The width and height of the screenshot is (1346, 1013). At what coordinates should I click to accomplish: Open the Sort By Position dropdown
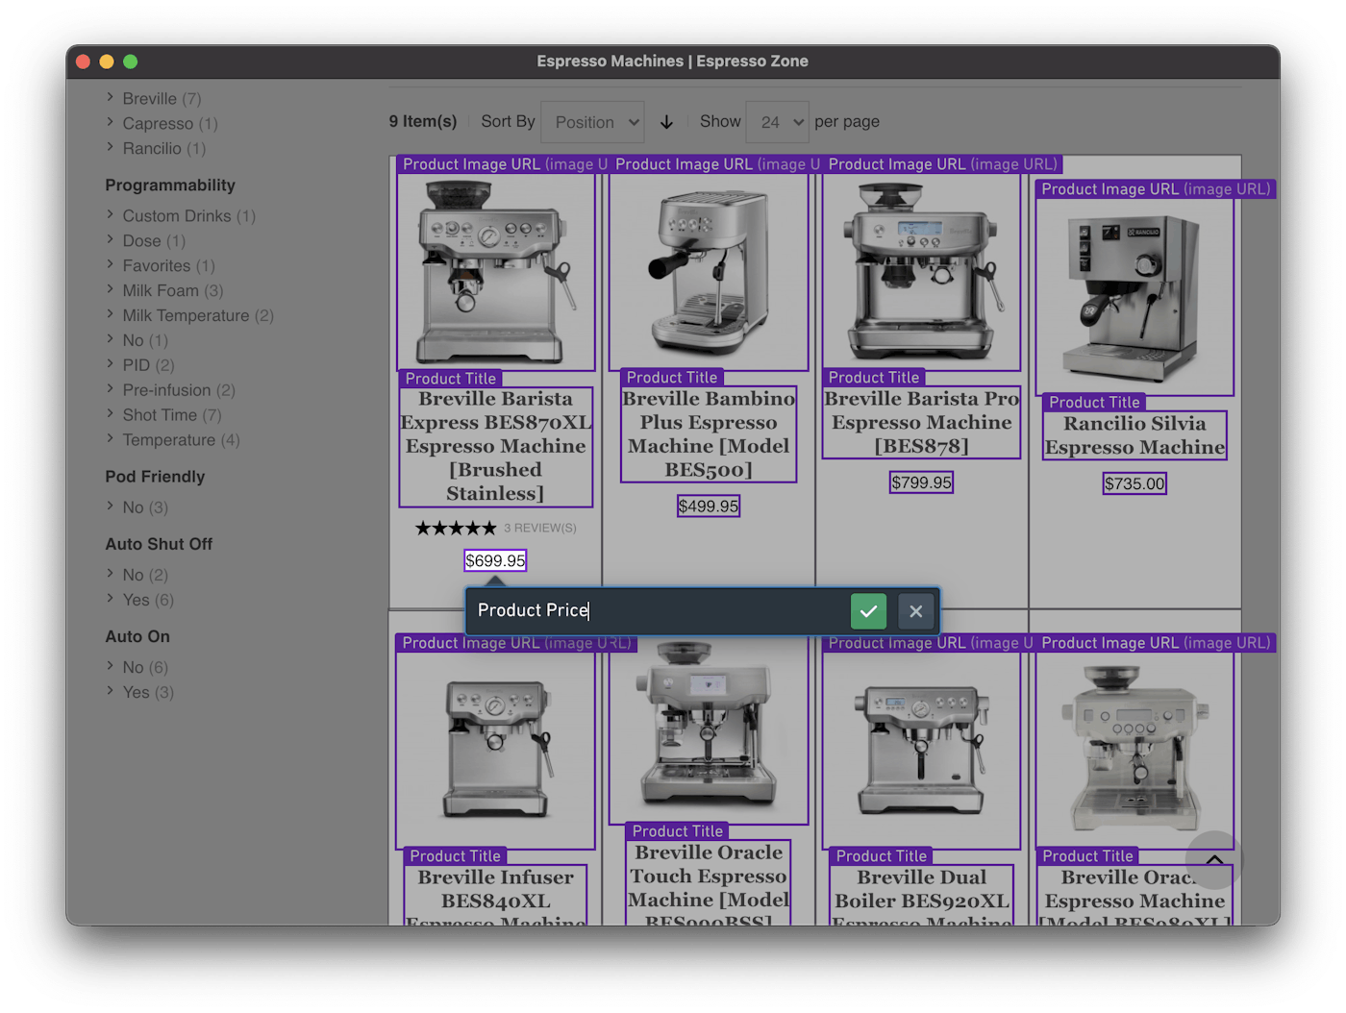(592, 122)
